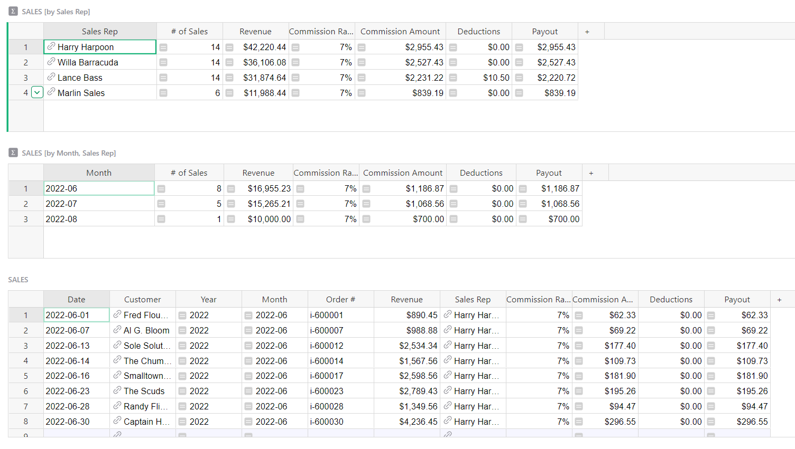Select the Order # cell showing i-600023

(340, 390)
